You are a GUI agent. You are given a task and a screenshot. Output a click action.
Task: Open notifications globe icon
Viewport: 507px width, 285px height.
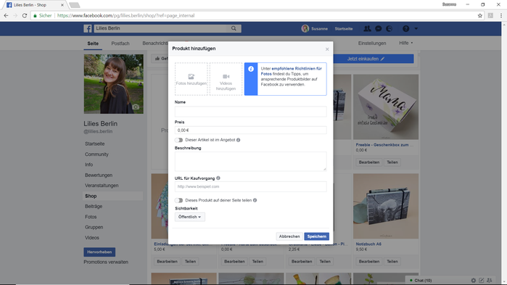pyautogui.click(x=389, y=29)
